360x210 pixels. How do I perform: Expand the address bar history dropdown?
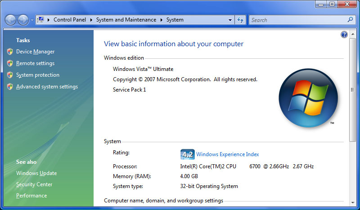230,20
